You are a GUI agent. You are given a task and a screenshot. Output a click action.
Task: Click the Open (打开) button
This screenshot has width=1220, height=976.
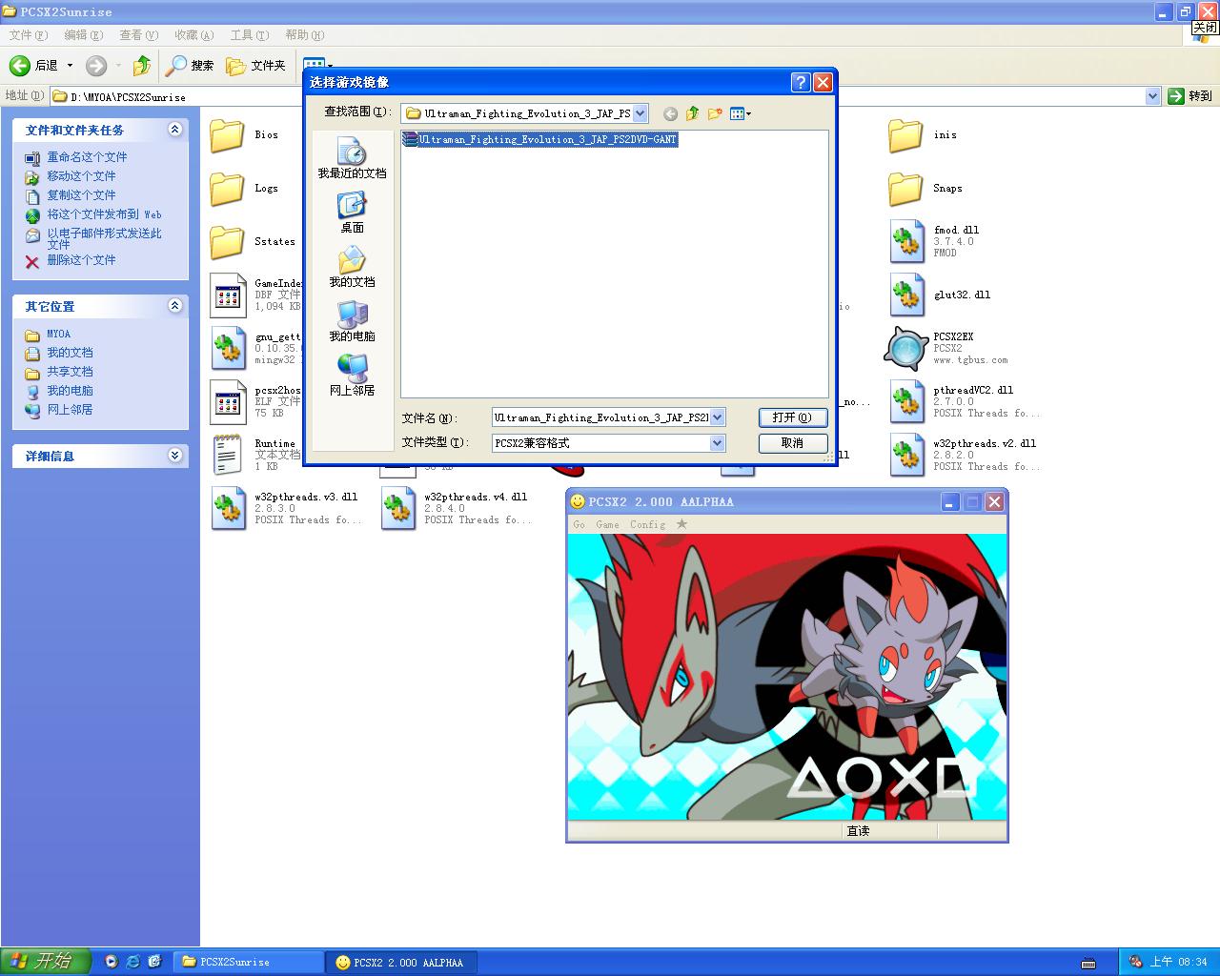[792, 417]
